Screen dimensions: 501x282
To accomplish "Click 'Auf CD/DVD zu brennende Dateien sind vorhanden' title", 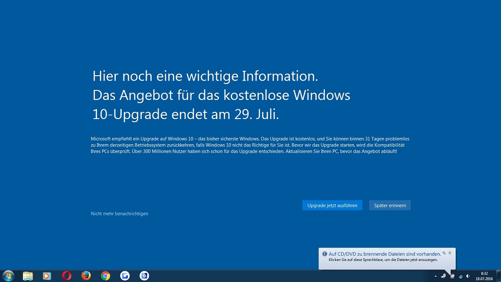I will [385, 254].
